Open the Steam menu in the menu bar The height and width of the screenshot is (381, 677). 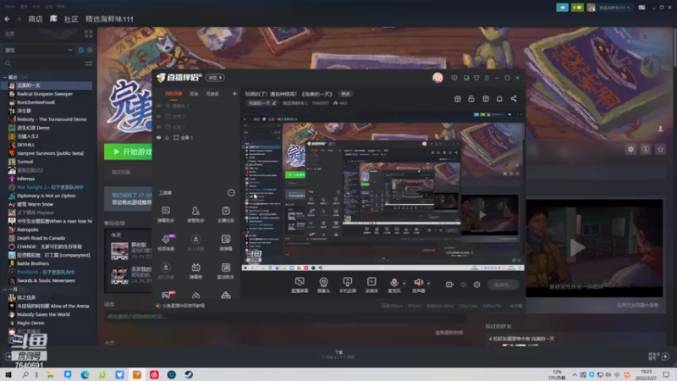10,7
